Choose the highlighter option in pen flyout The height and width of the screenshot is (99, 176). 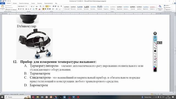click(x=158, y=43)
